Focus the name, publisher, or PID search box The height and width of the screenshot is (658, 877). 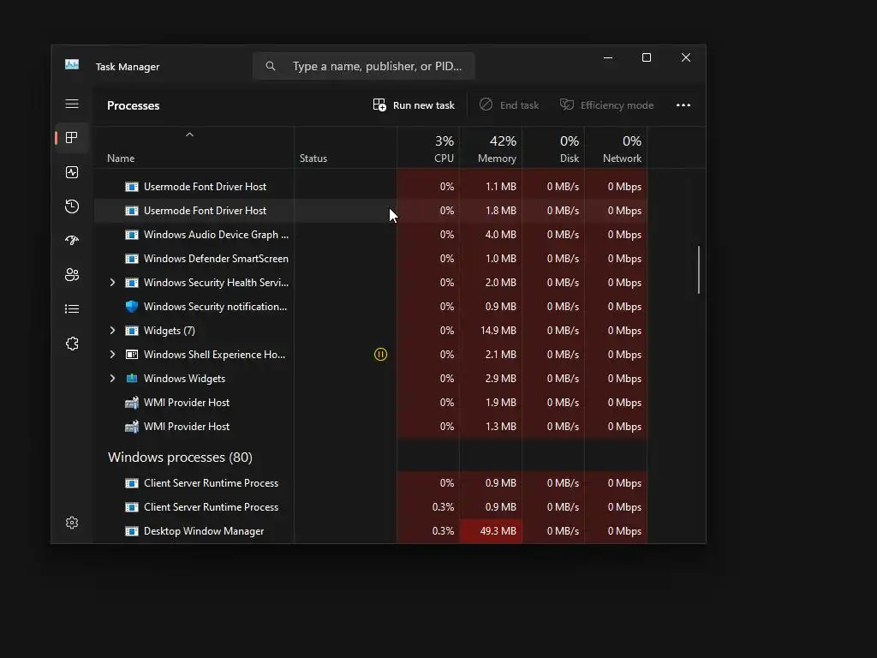363,66
